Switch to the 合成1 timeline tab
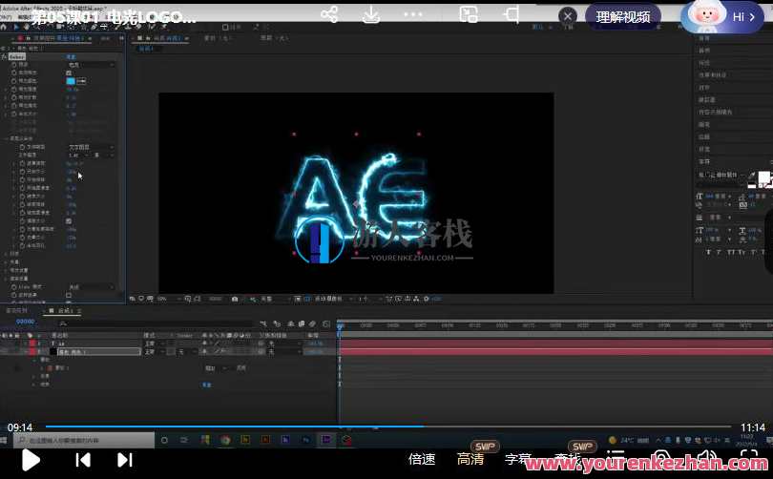Screen dimensions: 773x479 [65, 310]
